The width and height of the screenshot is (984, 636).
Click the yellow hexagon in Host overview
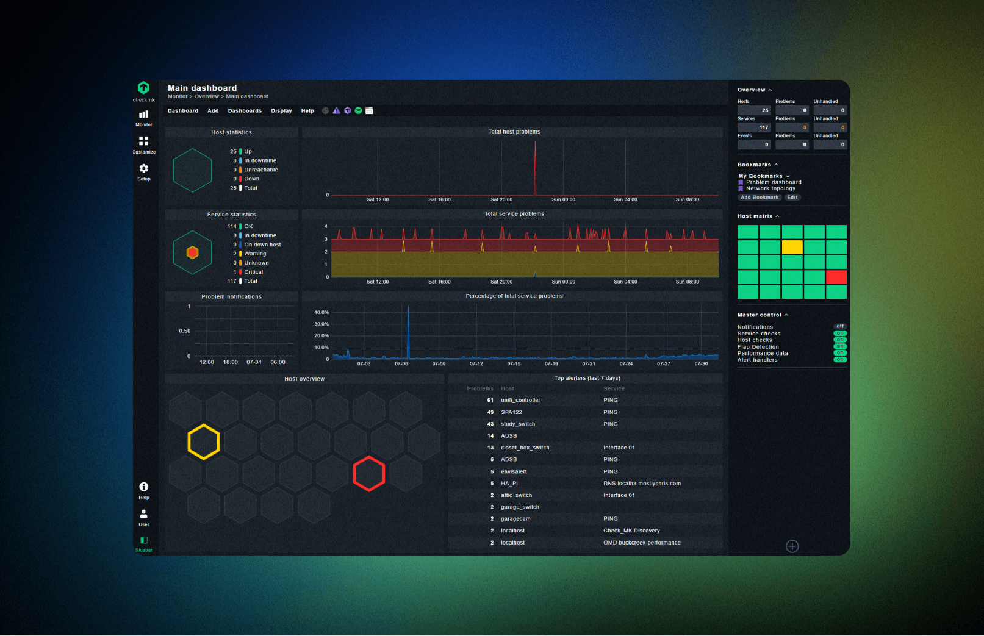(203, 441)
